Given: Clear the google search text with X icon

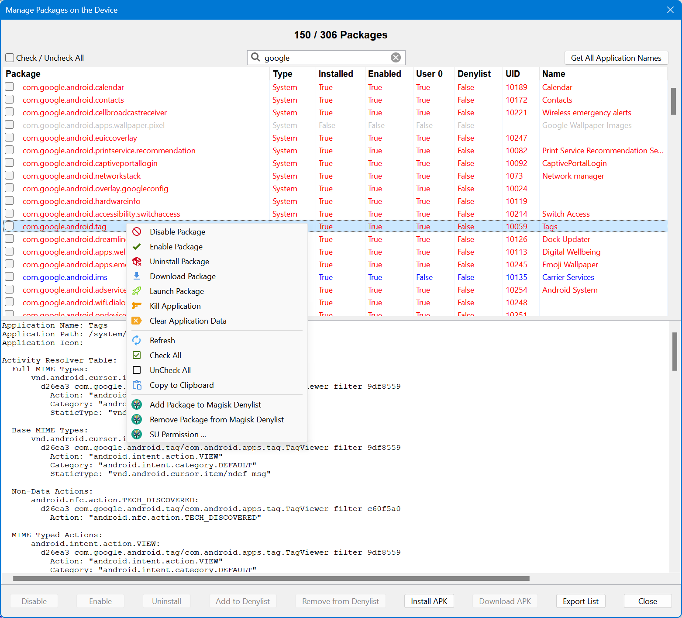Looking at the screenshot, I should coord(396,58).
